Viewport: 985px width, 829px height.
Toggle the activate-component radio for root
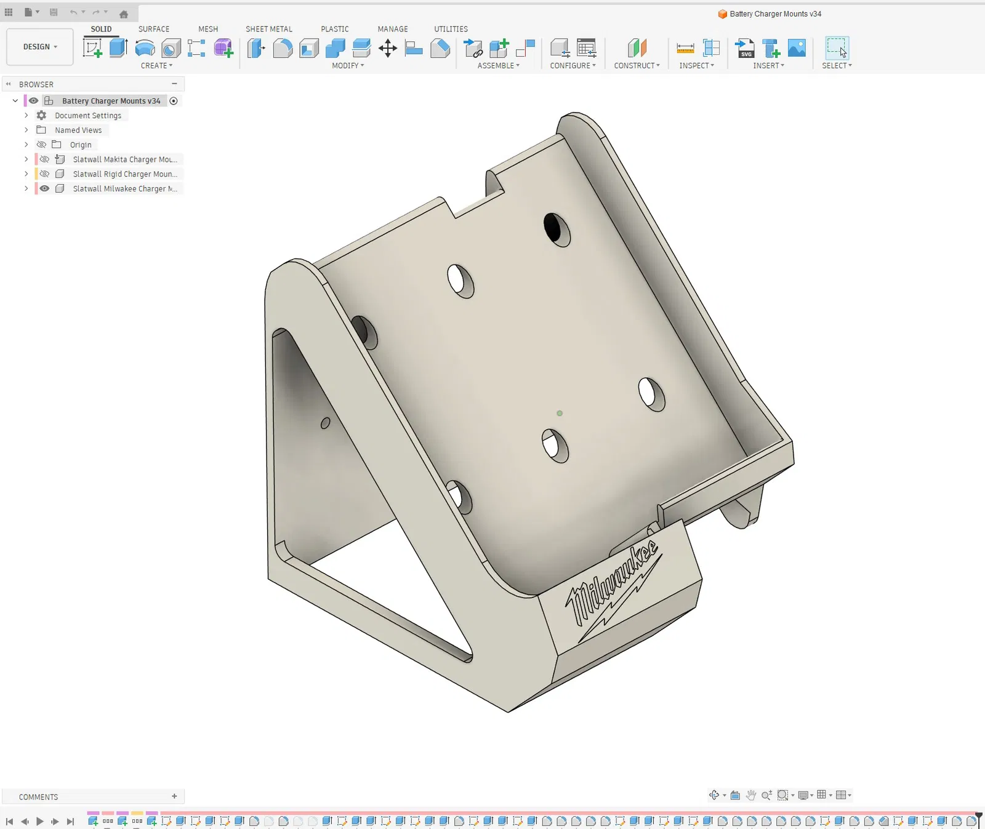(x=174, y=101)
